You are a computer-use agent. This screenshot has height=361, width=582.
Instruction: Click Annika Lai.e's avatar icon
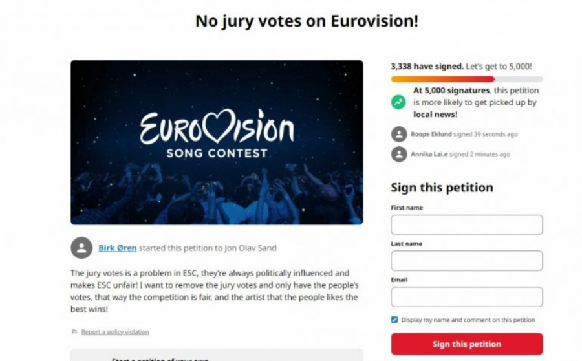point(399,154)
